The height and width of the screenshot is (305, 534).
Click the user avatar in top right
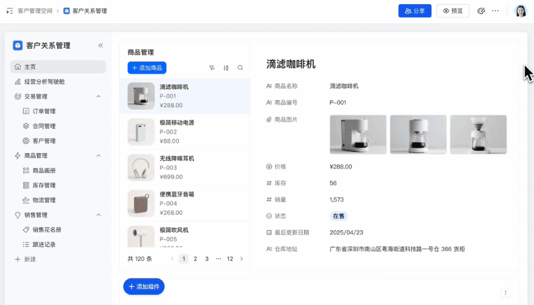[520, 11]
